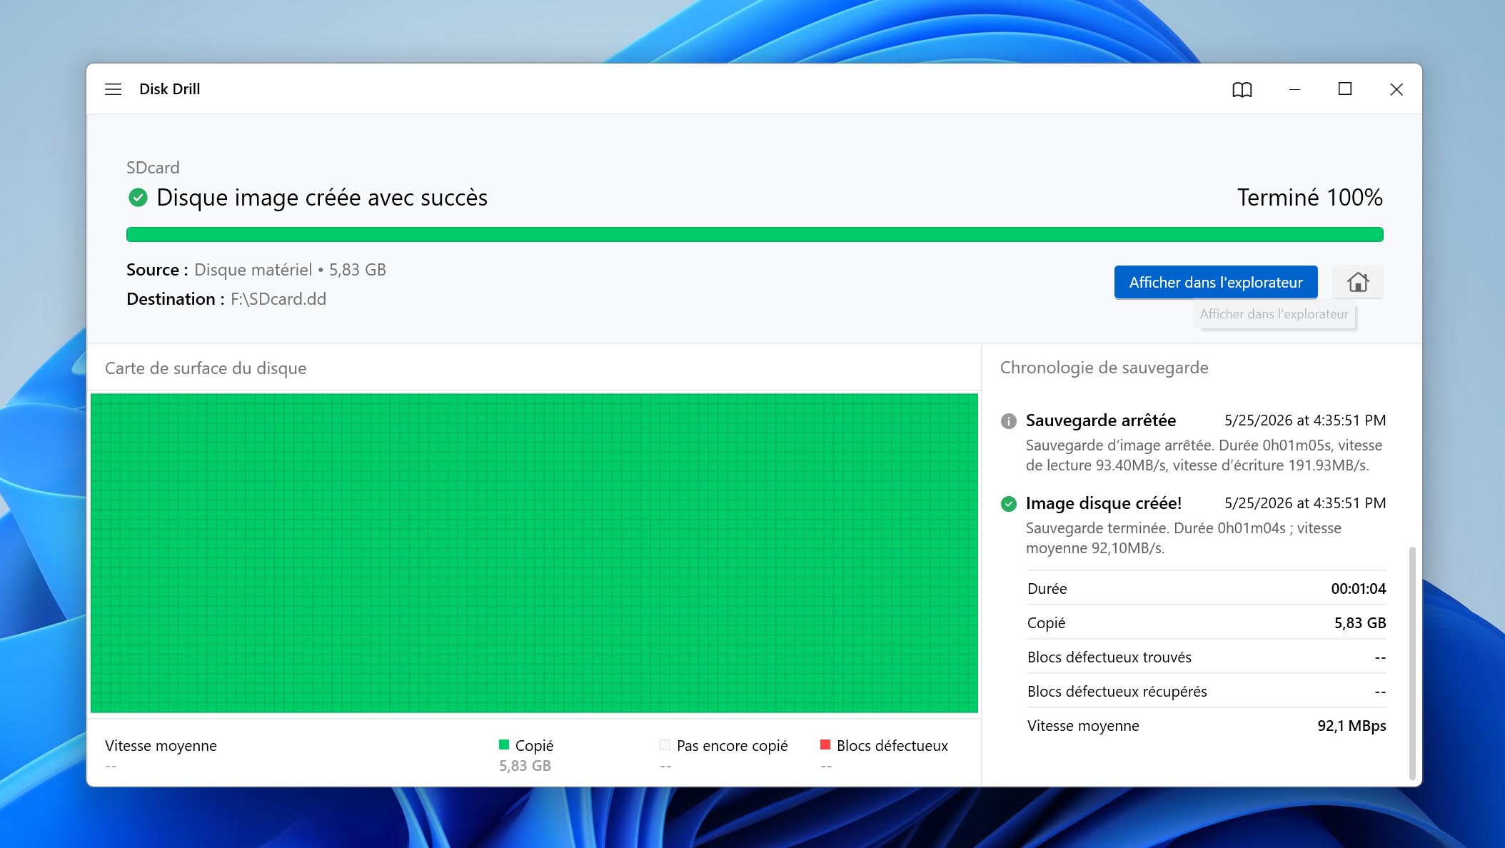
Task: Click Sauvegarde arrêtée timestamp 4:35:51 PM
Action: (1305, 420)
